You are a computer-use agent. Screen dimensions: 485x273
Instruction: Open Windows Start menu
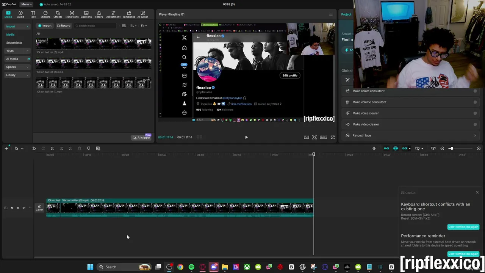click(90, 267)
